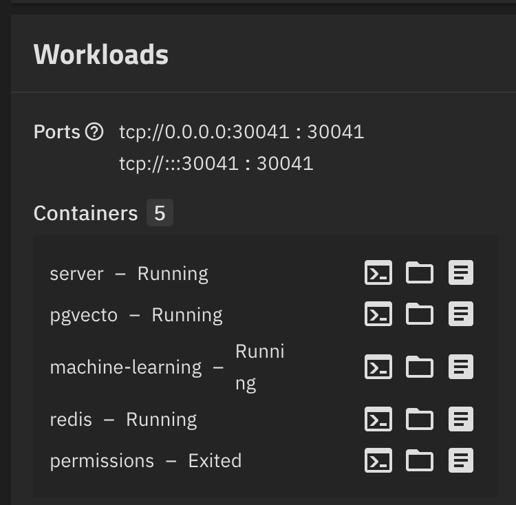Open shell for the permissions container
Viewport: 516px width, 505px height.
click(378, 460)
